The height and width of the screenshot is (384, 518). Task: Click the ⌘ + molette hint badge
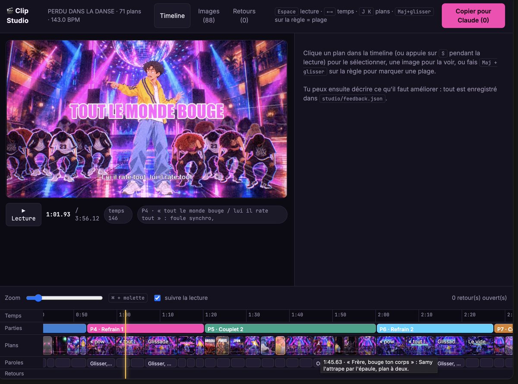[128, 298]
